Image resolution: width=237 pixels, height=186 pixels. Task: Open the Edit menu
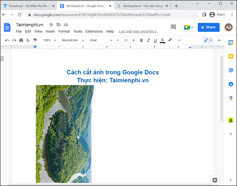click(x=28, y=31)
